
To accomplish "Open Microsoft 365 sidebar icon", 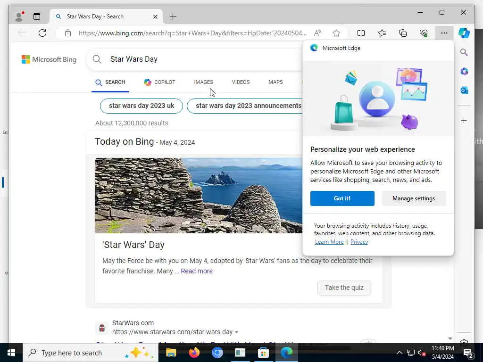I will coord(464,72).
